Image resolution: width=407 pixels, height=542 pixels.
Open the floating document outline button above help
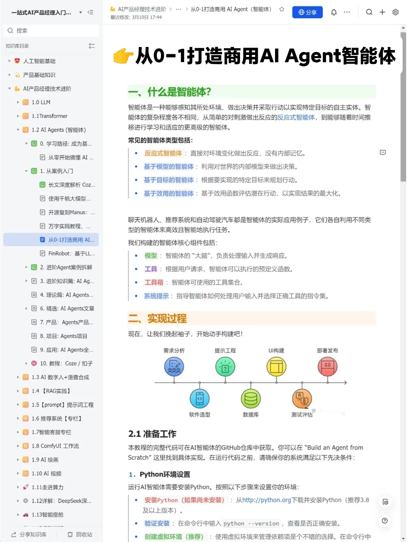tap(385, 502)
